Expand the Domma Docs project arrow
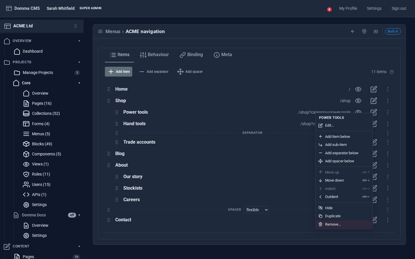 pos(79,215)
